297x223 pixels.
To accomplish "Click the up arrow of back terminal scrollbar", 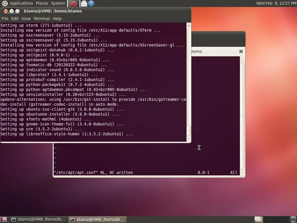I will pos(242,59).
